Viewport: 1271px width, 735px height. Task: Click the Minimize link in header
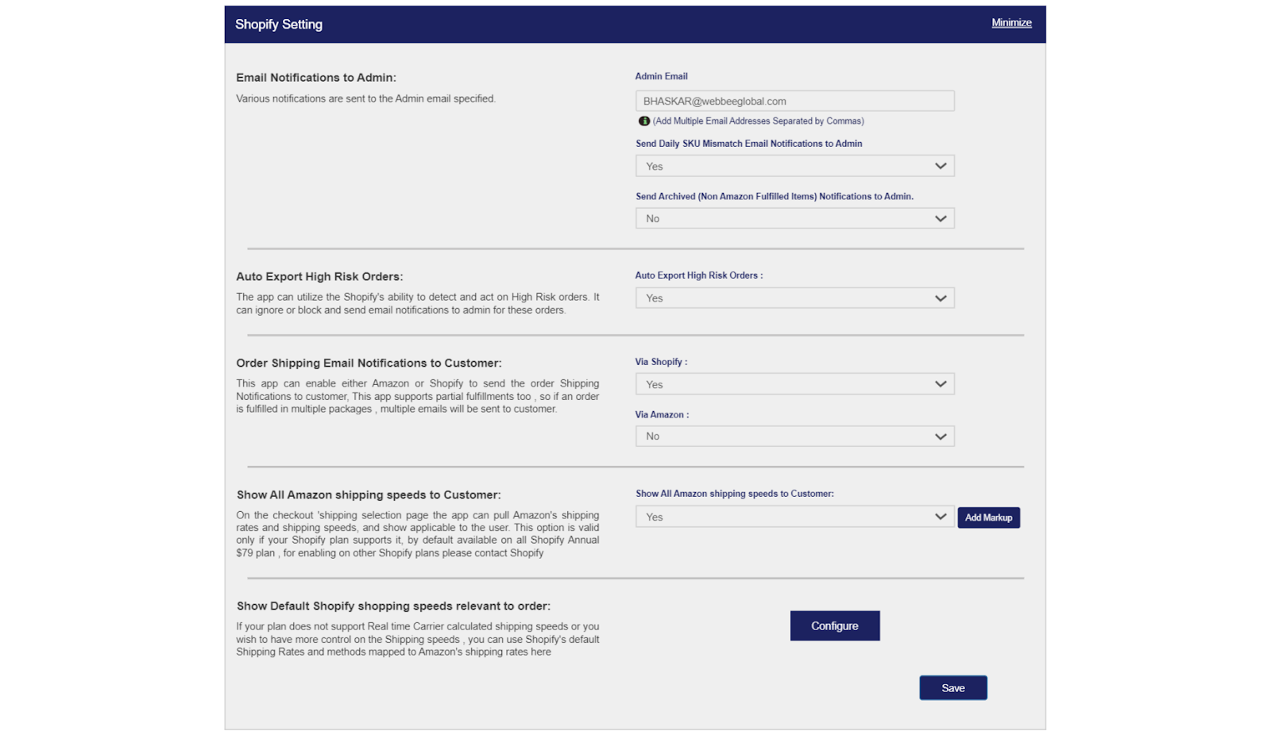1011,23
